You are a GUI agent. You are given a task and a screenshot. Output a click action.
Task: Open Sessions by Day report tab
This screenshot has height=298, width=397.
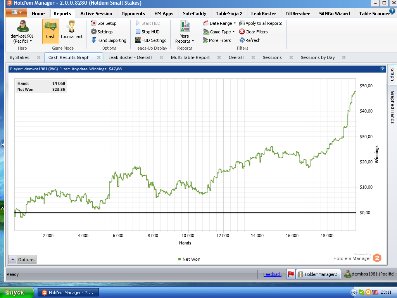click(318, 57)
